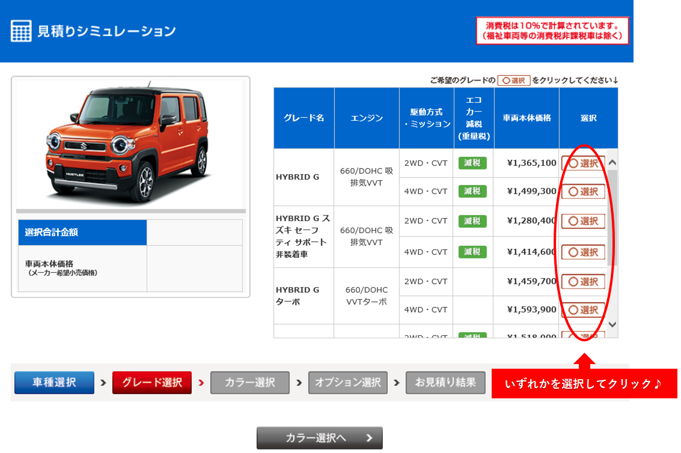Click the 選択合計金額 label
Screen dimensions: 681x453
(x=51, y=233)
